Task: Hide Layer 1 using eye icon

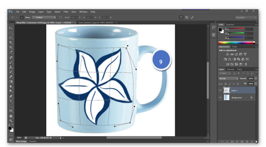Action: point(220,90)
